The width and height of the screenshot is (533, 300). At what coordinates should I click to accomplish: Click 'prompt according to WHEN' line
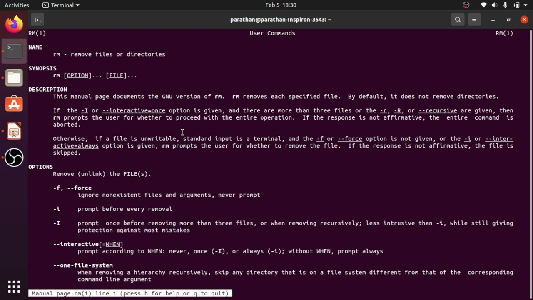point(230,251)
